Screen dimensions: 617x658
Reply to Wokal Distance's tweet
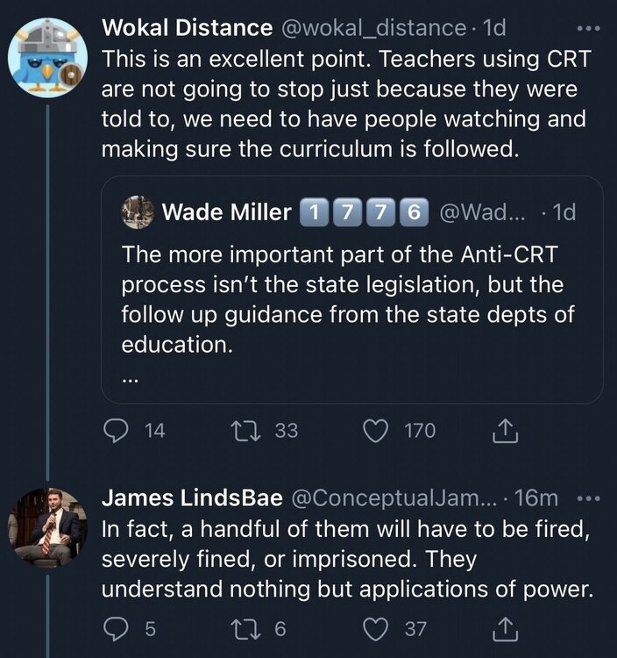117,431
